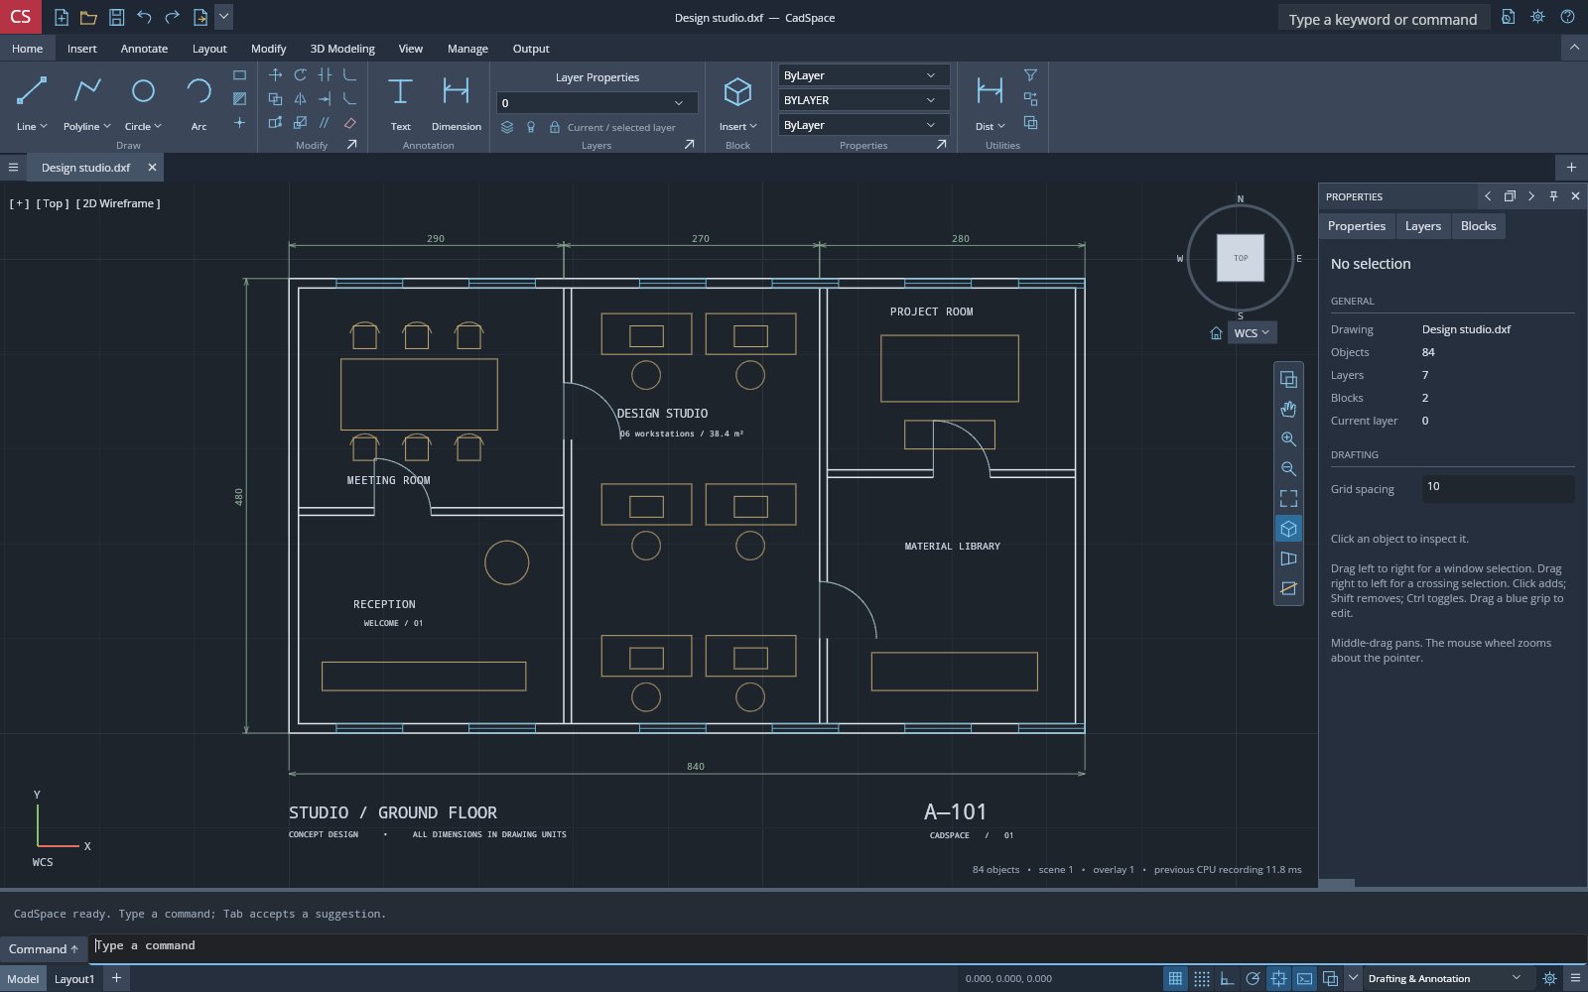1588x992 pixels.
Task: Click the Command history button
Action: coord(44,949)
